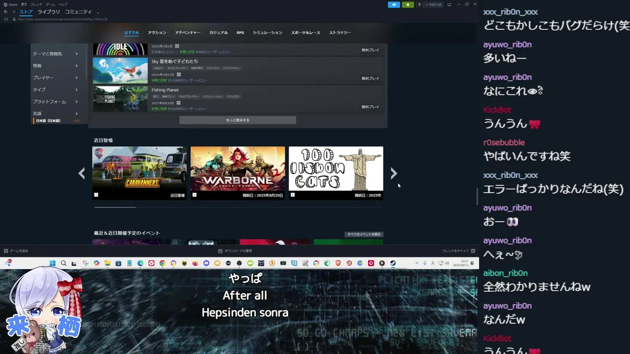Viewport: 630px width, 354px height.
Task: Click 無料プレイ on Sky row
Action: tap(370, 78)
